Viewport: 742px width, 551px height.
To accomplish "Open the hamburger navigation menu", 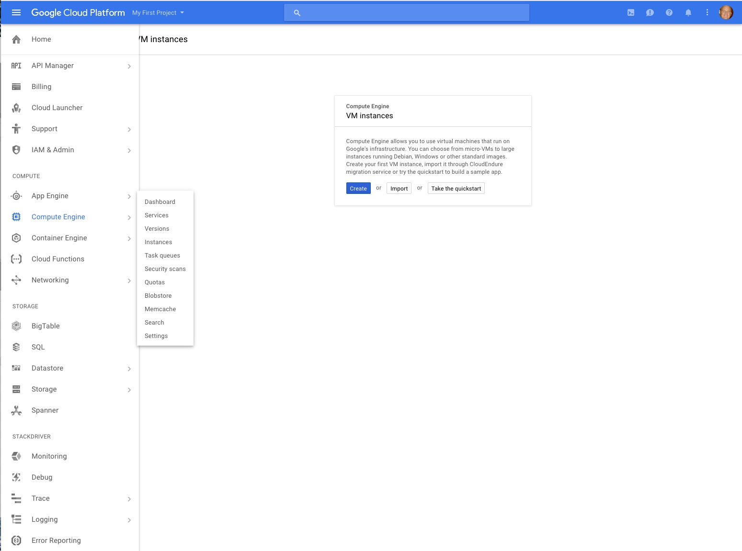I will click(x=16, y=12).
